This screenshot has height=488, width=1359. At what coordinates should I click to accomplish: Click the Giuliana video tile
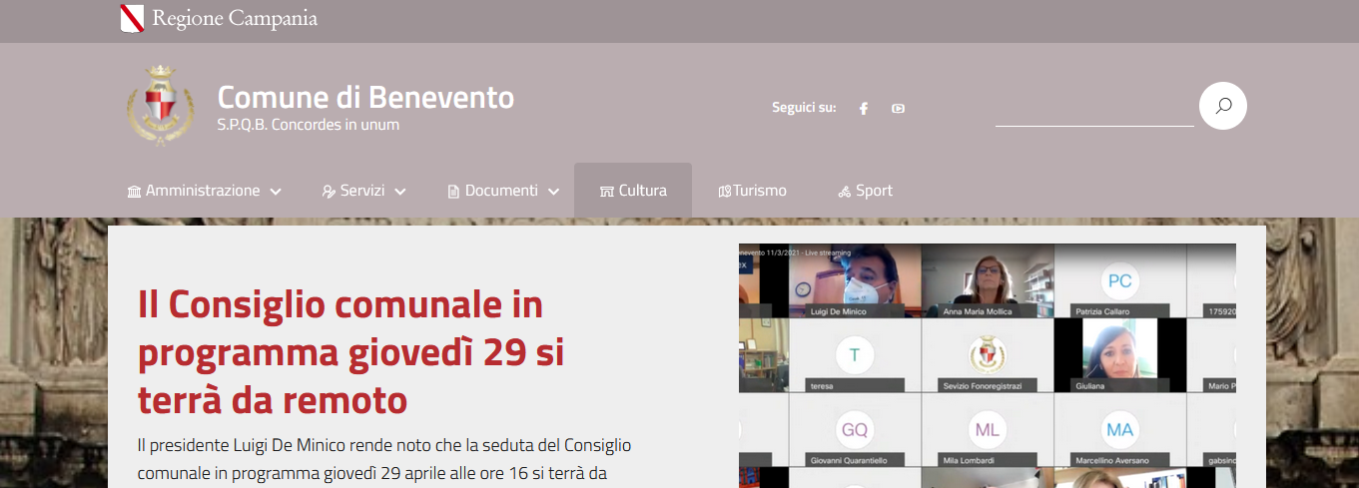1120,356
